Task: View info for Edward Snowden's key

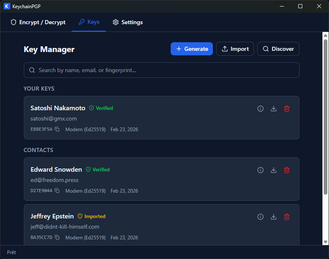Action: pos(260,170)
